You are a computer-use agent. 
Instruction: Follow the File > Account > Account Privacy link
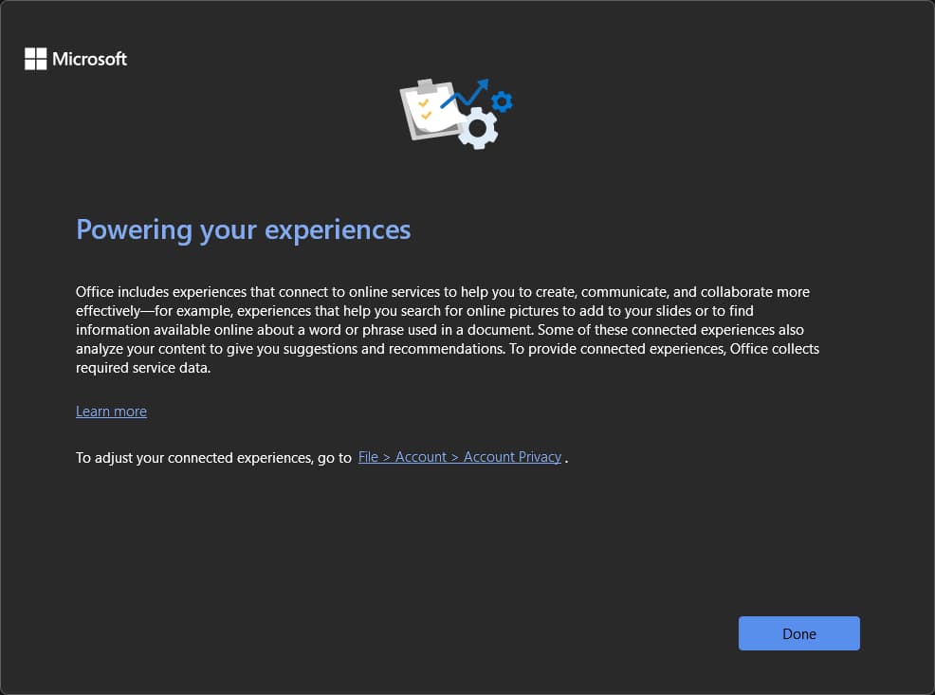pyautogui.click(x=459, y=457)
